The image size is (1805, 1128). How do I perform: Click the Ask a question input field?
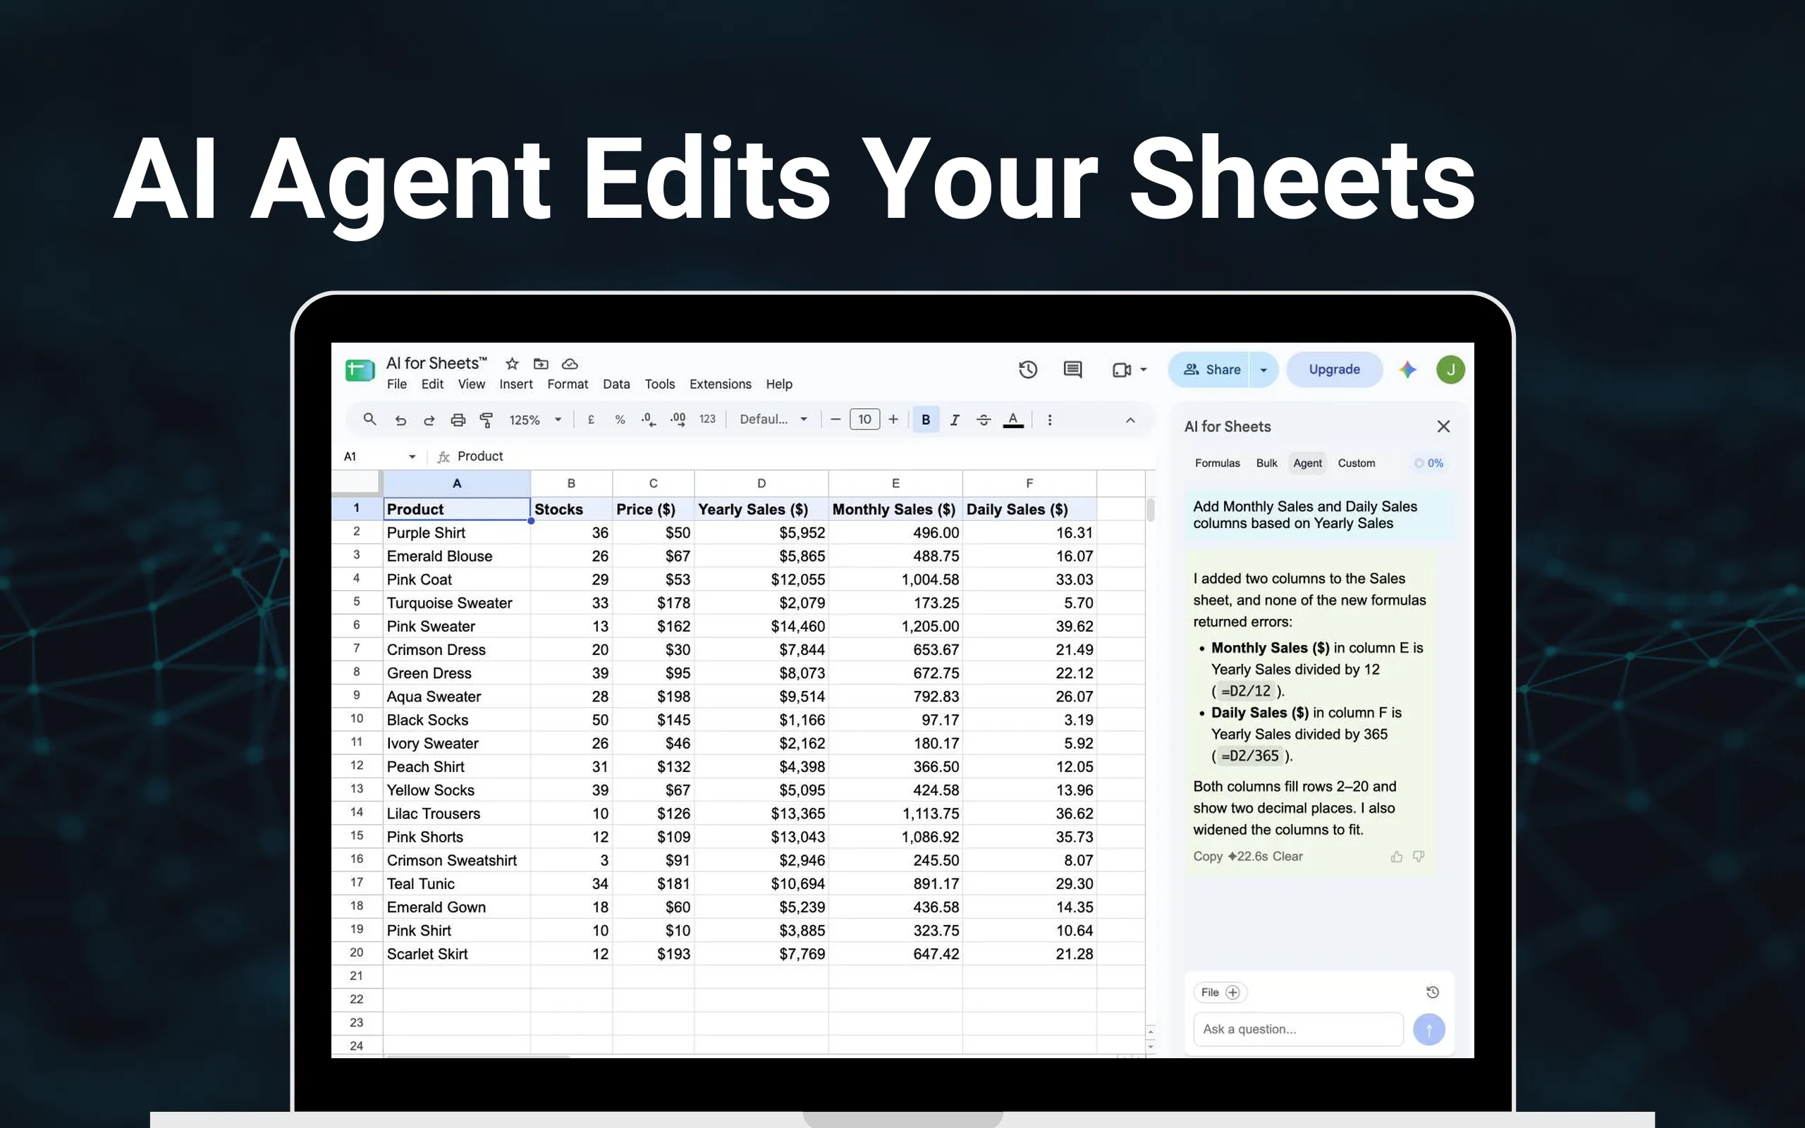(1298, 1029)
